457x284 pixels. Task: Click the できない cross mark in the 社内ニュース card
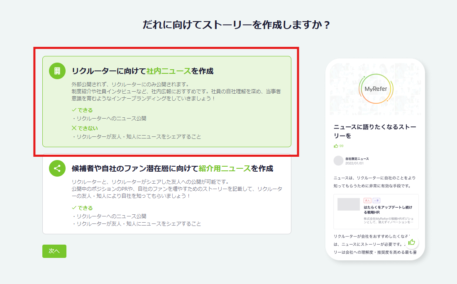click(x=74, y=128)
